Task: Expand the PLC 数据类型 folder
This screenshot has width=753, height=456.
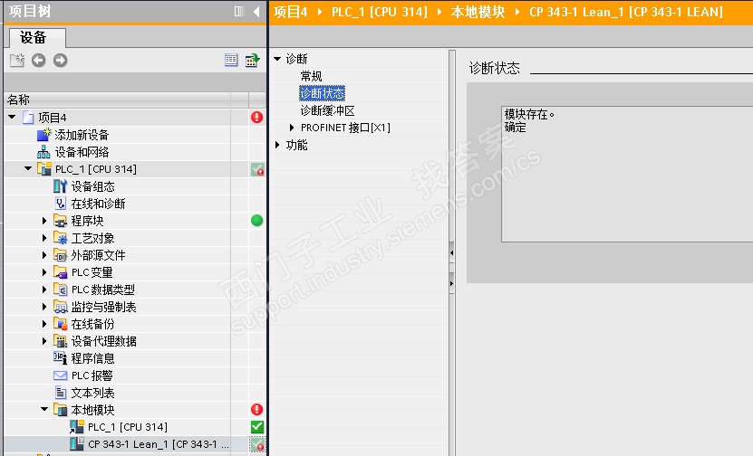Action: point(44,290)
